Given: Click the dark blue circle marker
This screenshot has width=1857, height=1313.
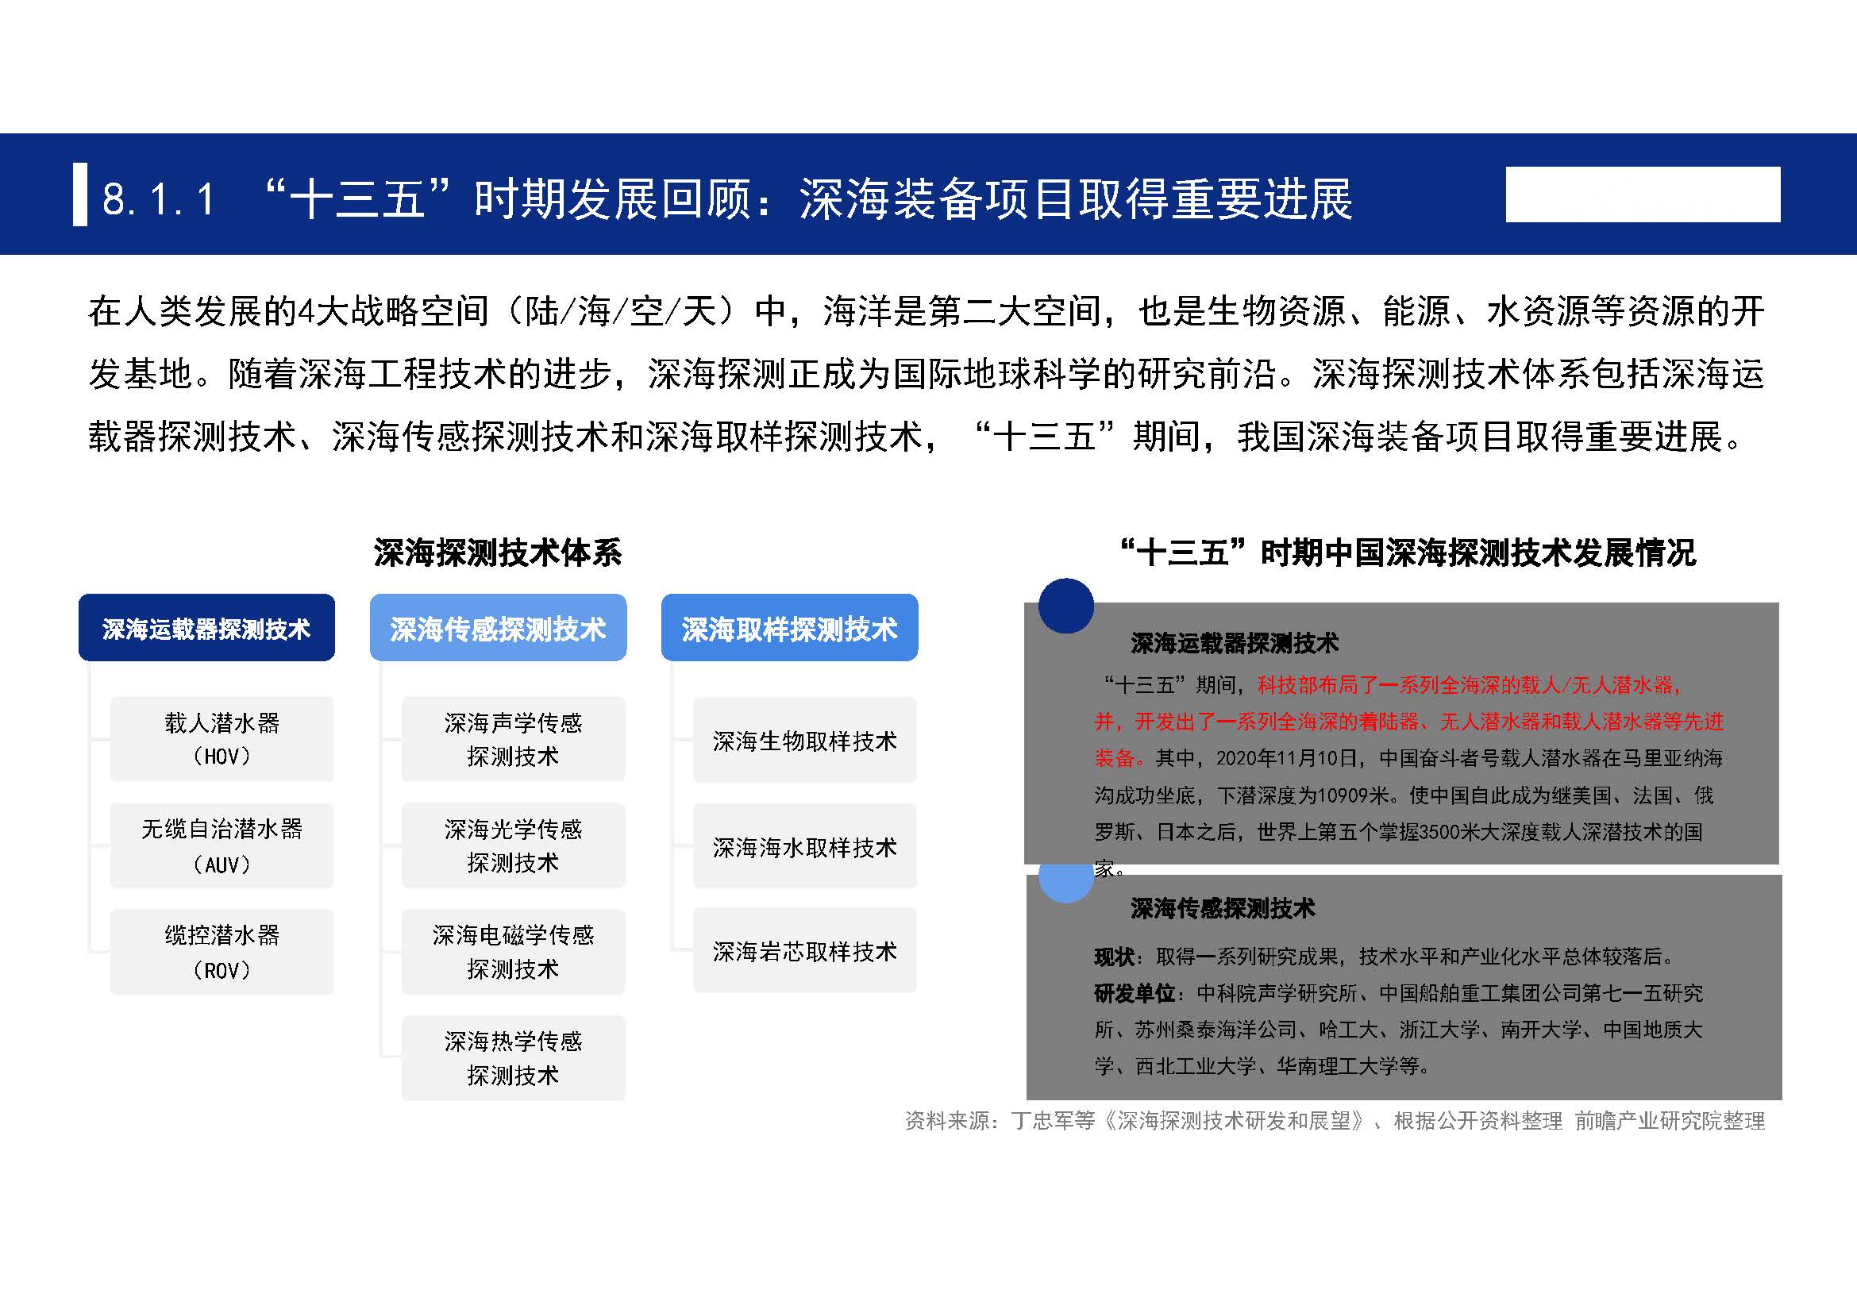Looking at the screenshot, I should [1066, 606].
